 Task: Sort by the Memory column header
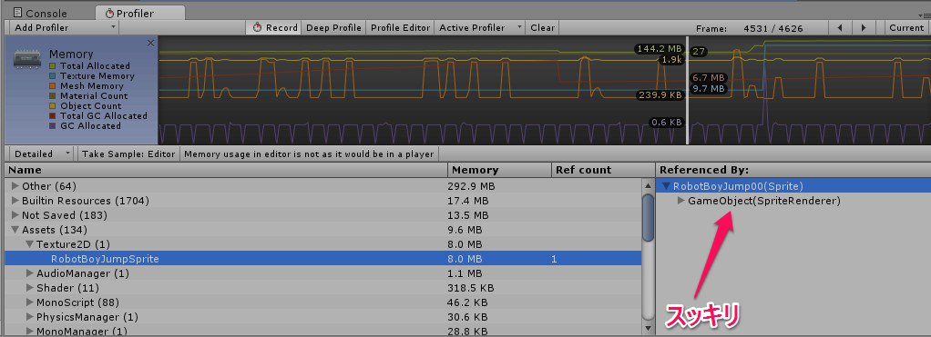[x=499, y=170]
